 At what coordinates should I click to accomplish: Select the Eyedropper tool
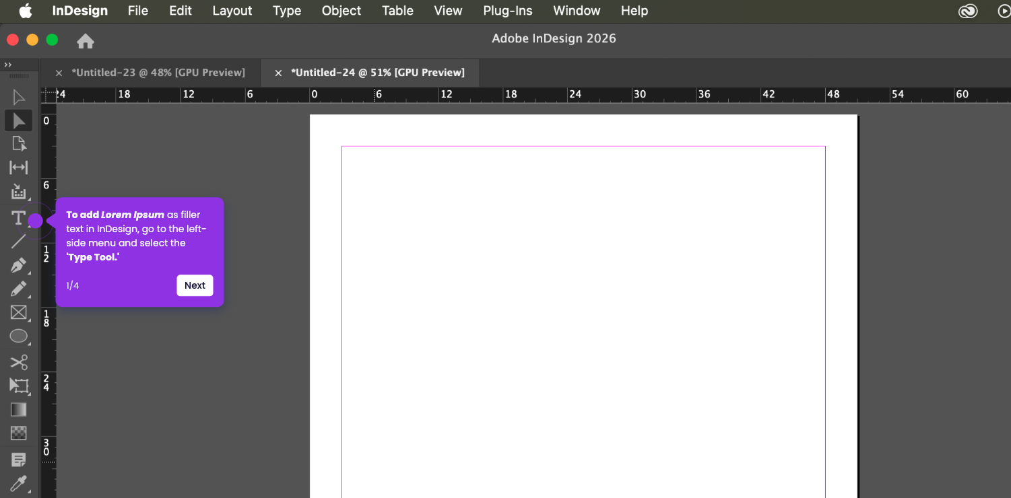(x=19, y=483)
